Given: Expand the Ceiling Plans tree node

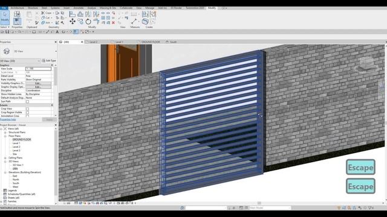Looking at the screenshot, I should (5, 158).
